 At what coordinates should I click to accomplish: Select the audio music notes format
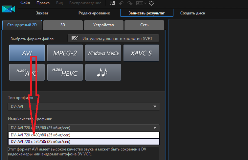point(103,72)
